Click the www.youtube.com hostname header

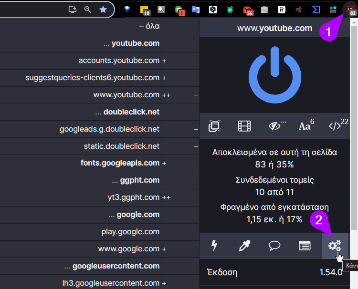(x=274, y=28)
